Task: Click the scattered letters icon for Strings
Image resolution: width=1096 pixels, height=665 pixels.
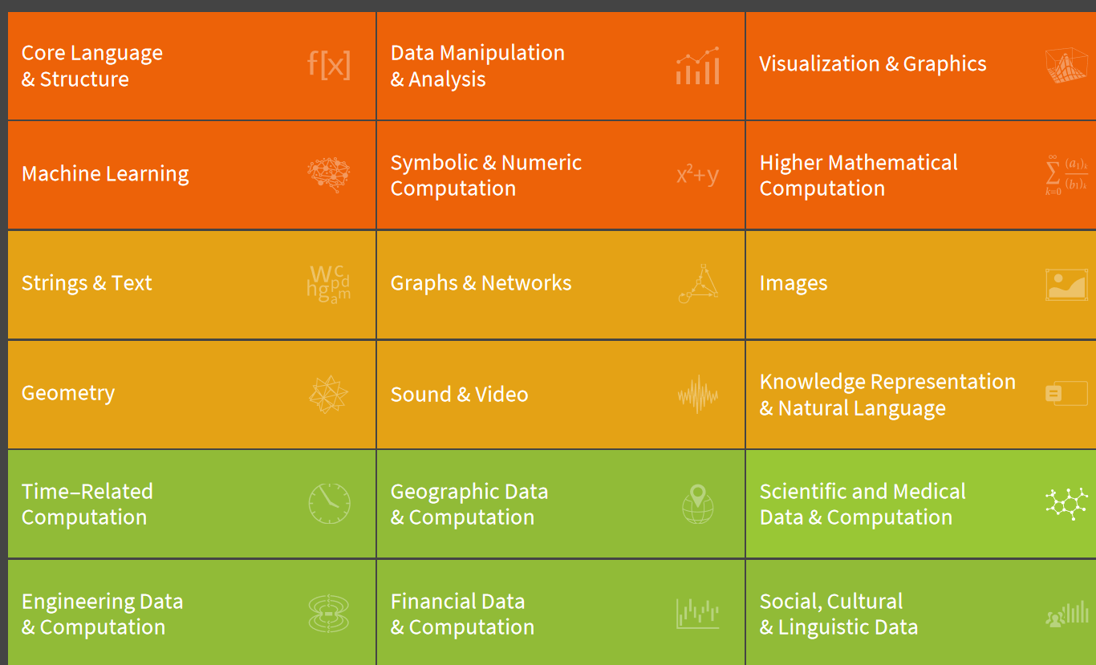Action: pyautogui.click(x=329, y=284)
